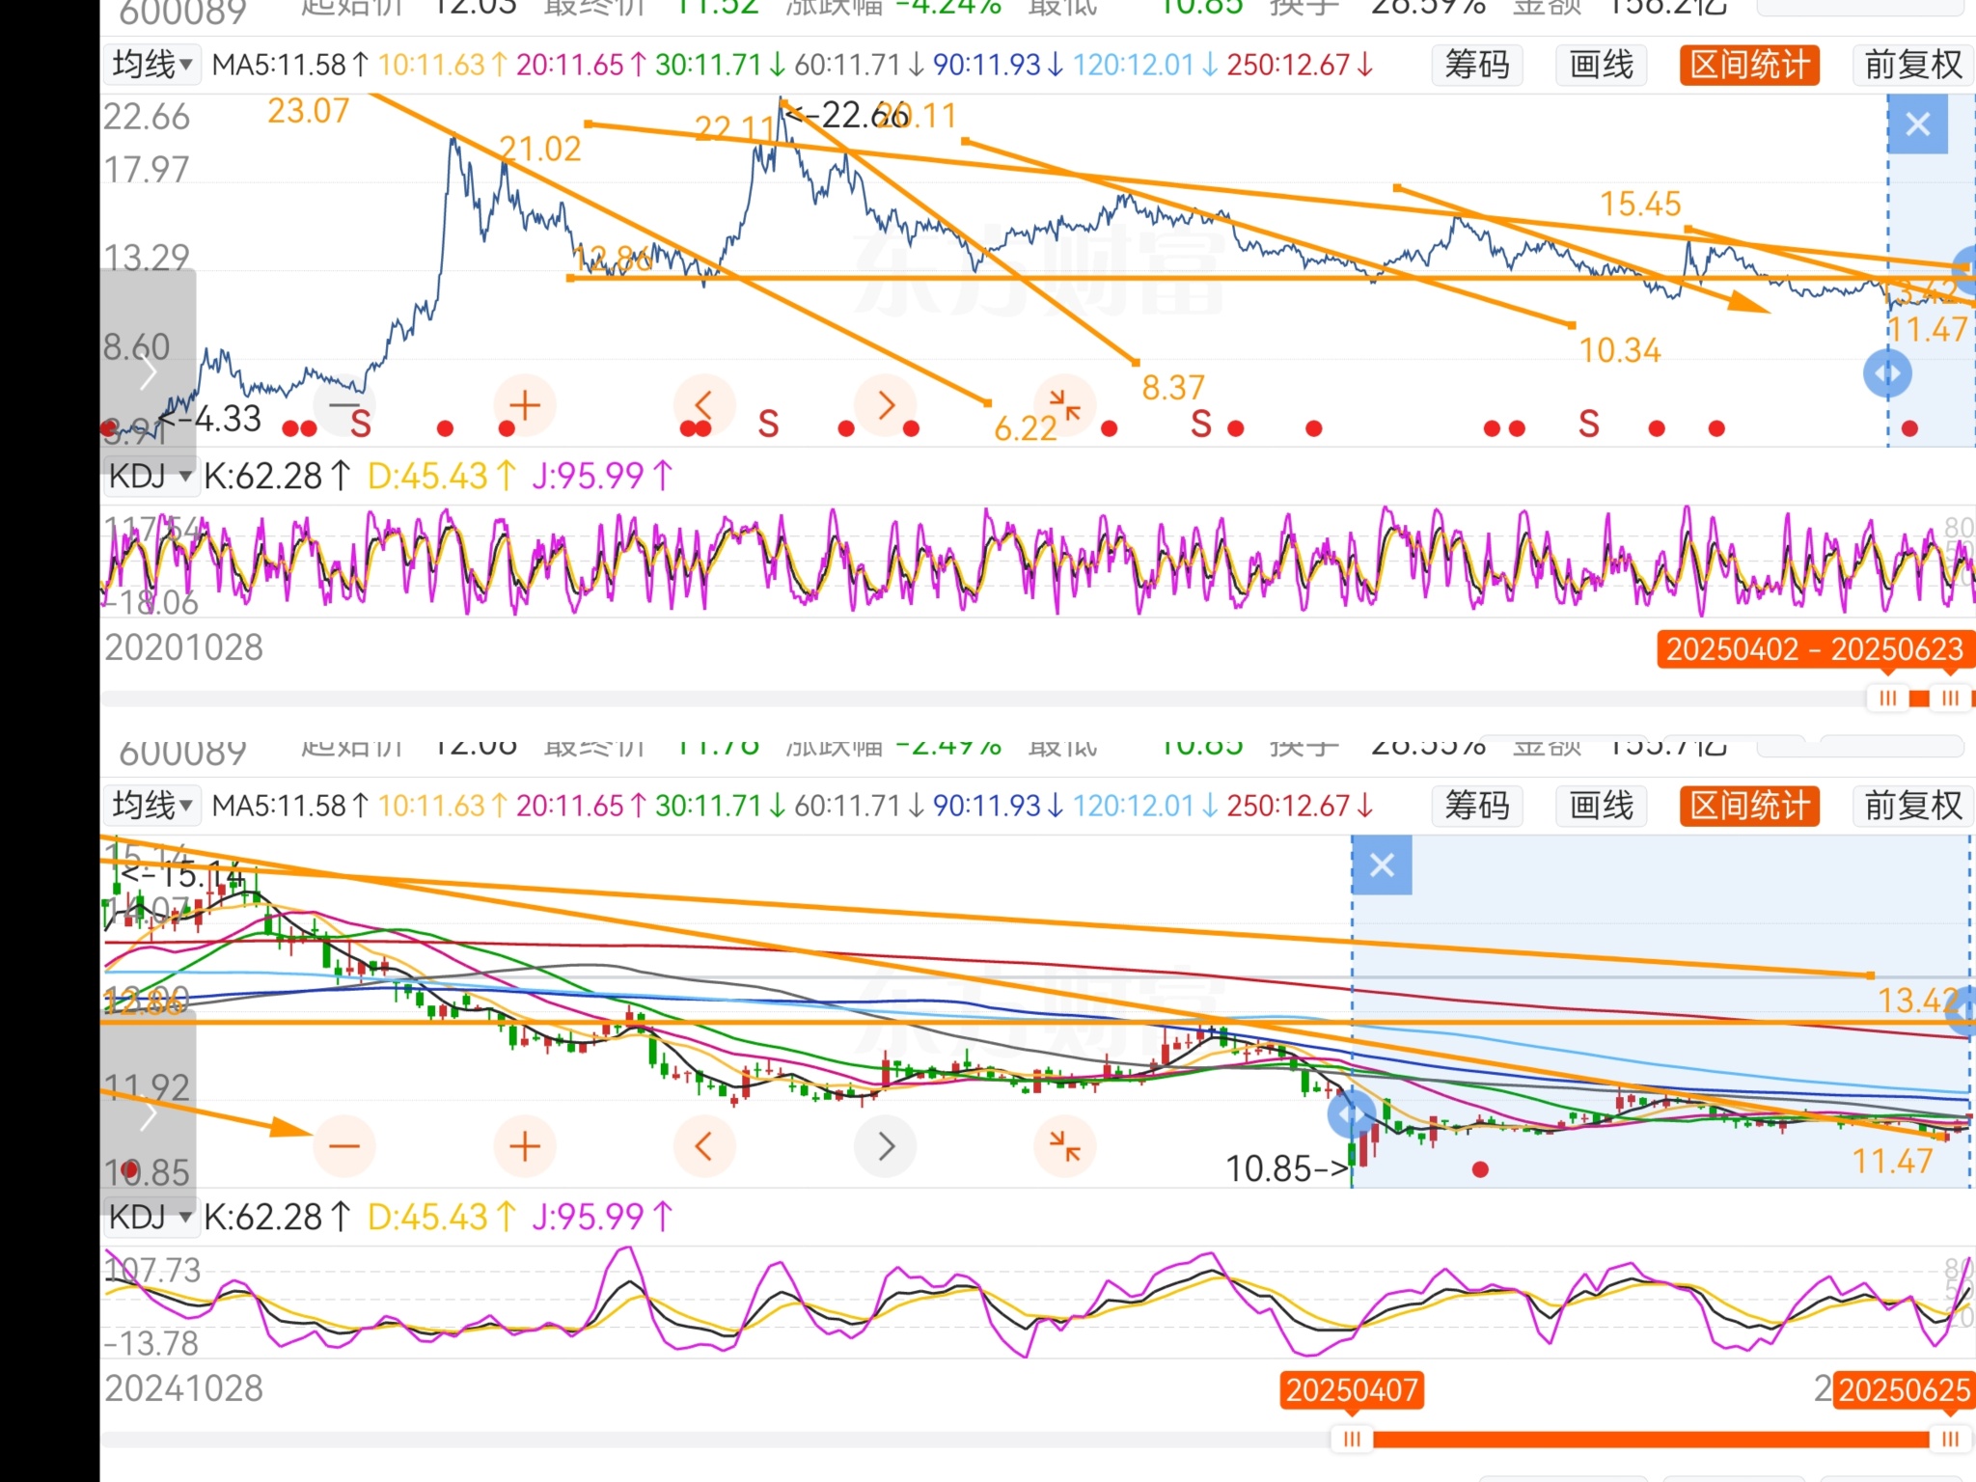Click zoom in plus icon in lower chart

pyautogui.click(x=525, y=1146)
